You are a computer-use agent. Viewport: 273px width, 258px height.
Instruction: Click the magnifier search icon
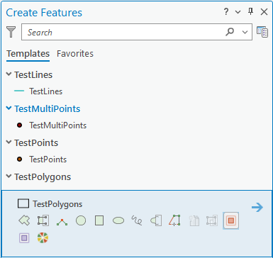[x=230, y=32]
